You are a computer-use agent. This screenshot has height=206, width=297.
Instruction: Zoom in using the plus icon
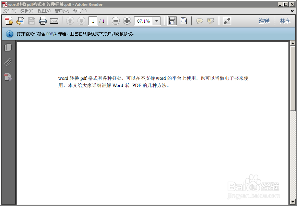coord(127,21)
